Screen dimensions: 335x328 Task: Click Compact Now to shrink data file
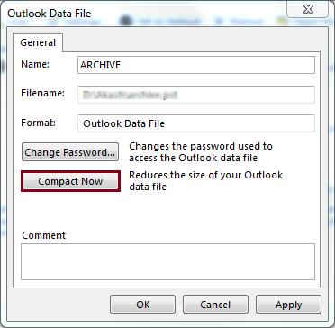click(70, 181)
